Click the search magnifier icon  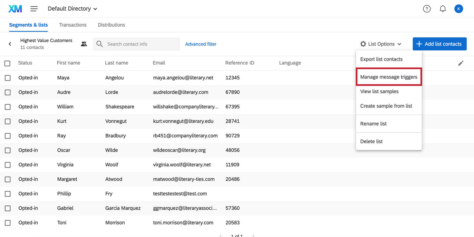[x=100, y=44]
